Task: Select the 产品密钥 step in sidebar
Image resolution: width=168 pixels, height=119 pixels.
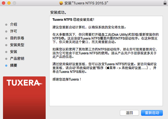Action: (x=17, y=58)
